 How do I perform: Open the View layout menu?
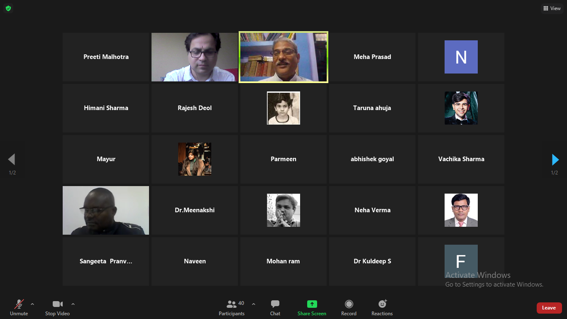pos(552,8)
